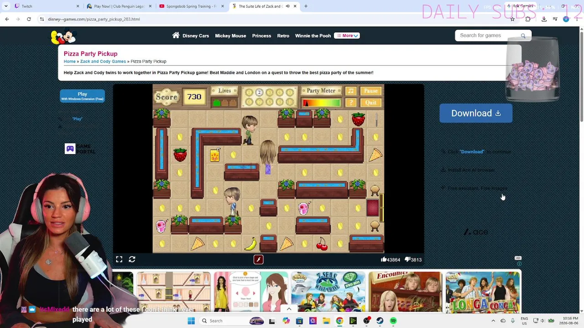The height and width of the screenshot is (328, 584).
Task: Switch to the Twitch browser tab
Action: point(46,6)
